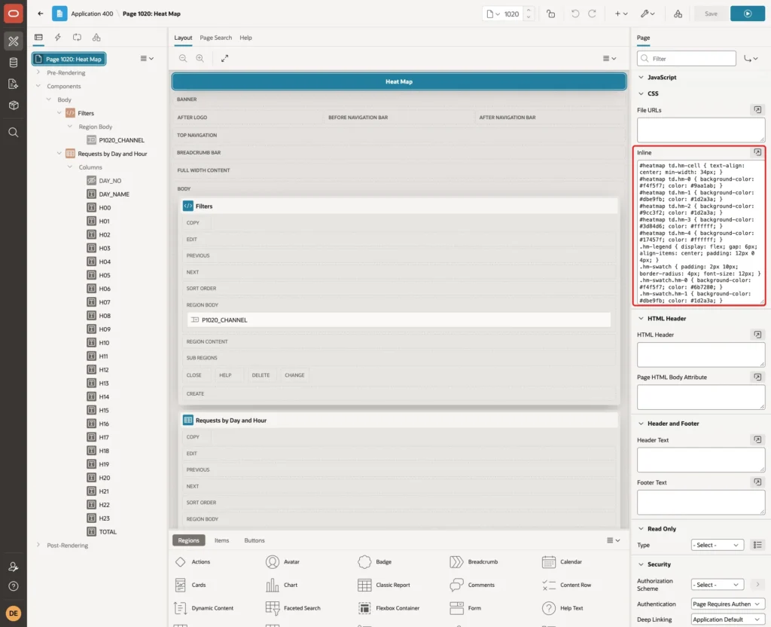The image size is (771, 627).
Task: Zoom in the layout view
Action: 200,59
